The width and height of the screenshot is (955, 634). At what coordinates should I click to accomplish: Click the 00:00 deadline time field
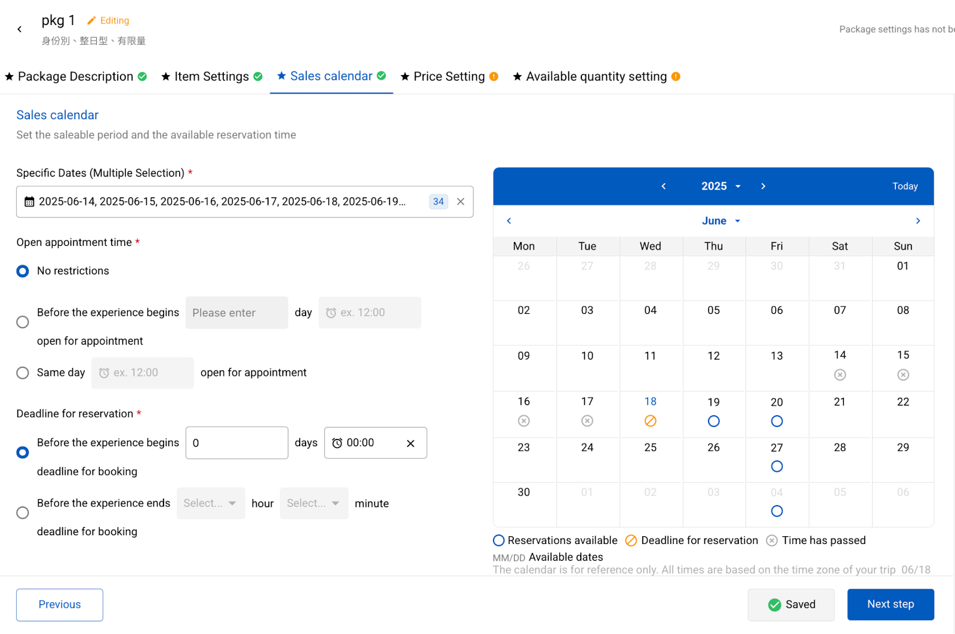(x=375, y=443)
